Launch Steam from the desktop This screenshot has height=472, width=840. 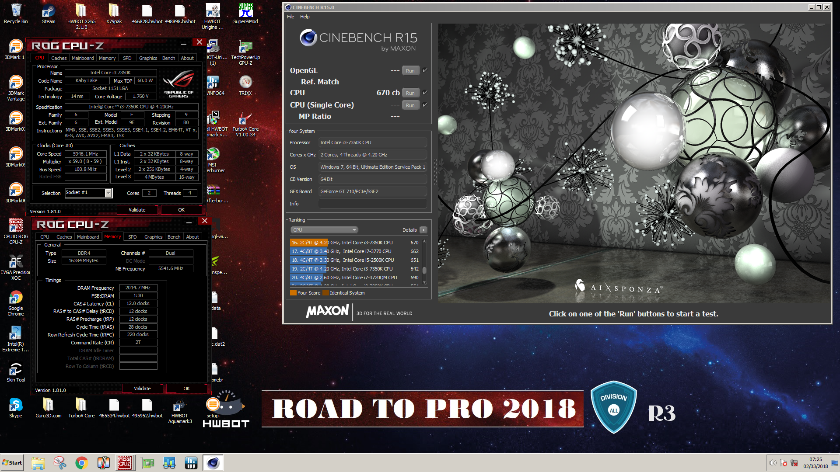pos(49,14)
